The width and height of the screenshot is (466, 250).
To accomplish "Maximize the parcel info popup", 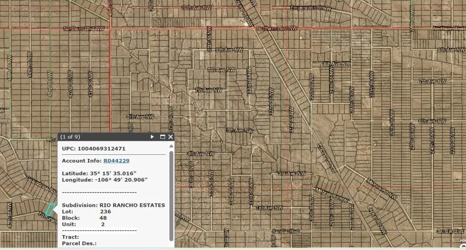I will click(162, 137).
